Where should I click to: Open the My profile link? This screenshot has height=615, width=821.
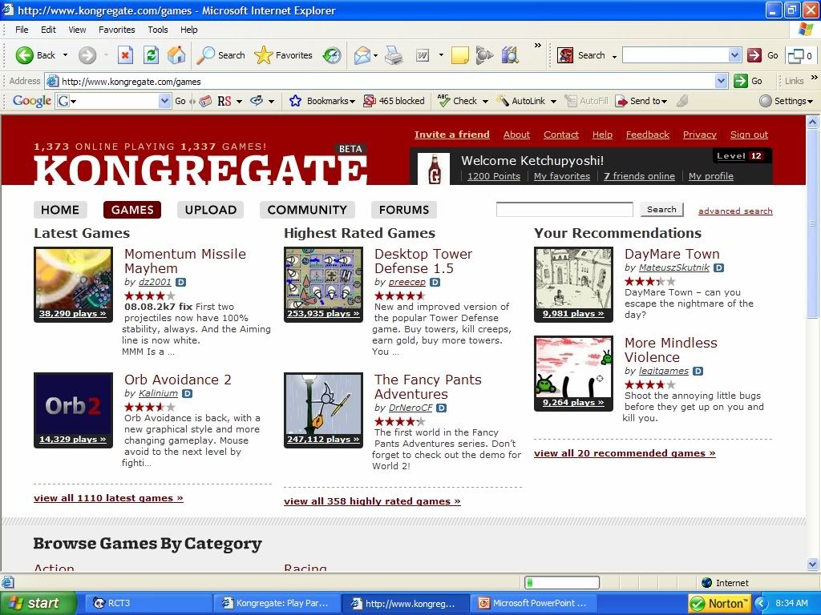[x=710, y=176]
